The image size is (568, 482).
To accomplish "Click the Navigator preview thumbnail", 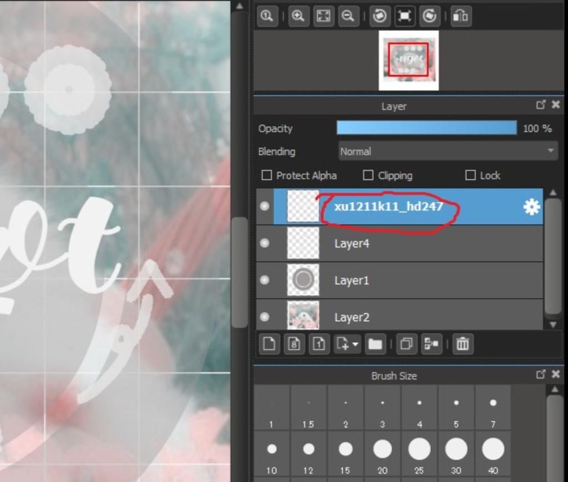I will pos(409,60).
